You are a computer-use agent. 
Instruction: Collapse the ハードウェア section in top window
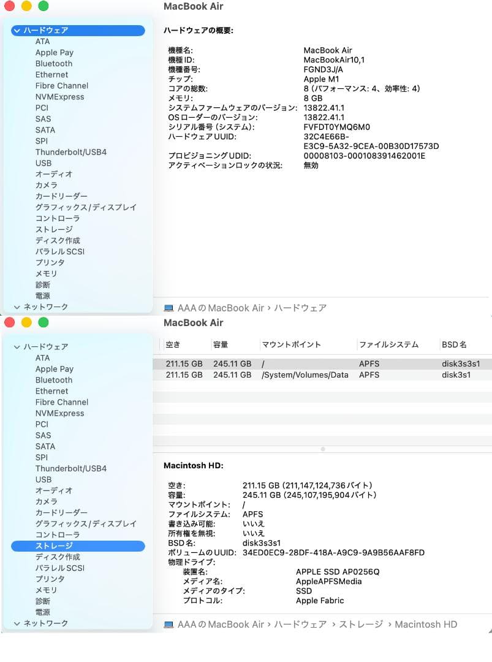click(16, 30)
